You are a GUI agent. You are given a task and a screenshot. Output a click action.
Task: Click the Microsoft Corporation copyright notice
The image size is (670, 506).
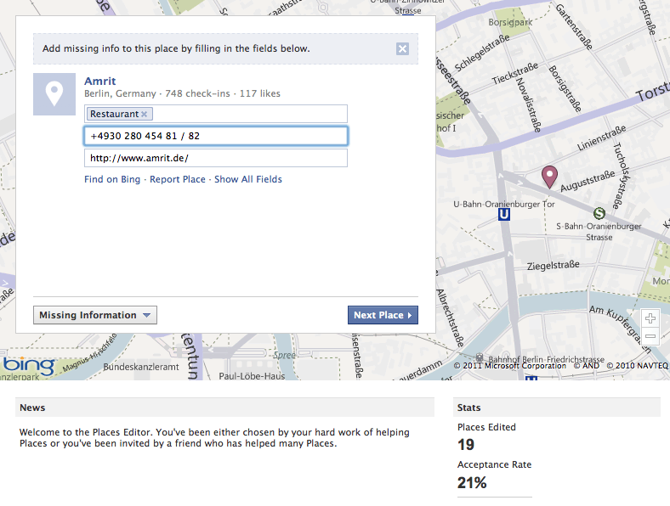(x=509, y=366)
